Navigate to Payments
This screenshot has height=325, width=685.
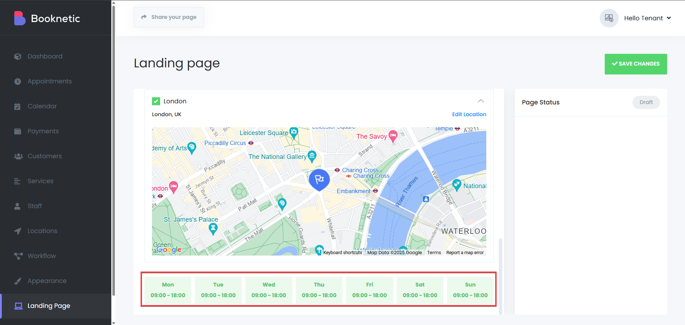[56, 131]
